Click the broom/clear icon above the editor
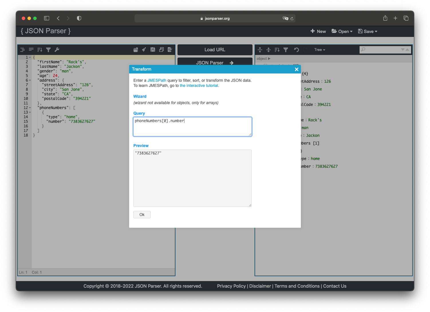430x312 pixels. coord(144,50)
